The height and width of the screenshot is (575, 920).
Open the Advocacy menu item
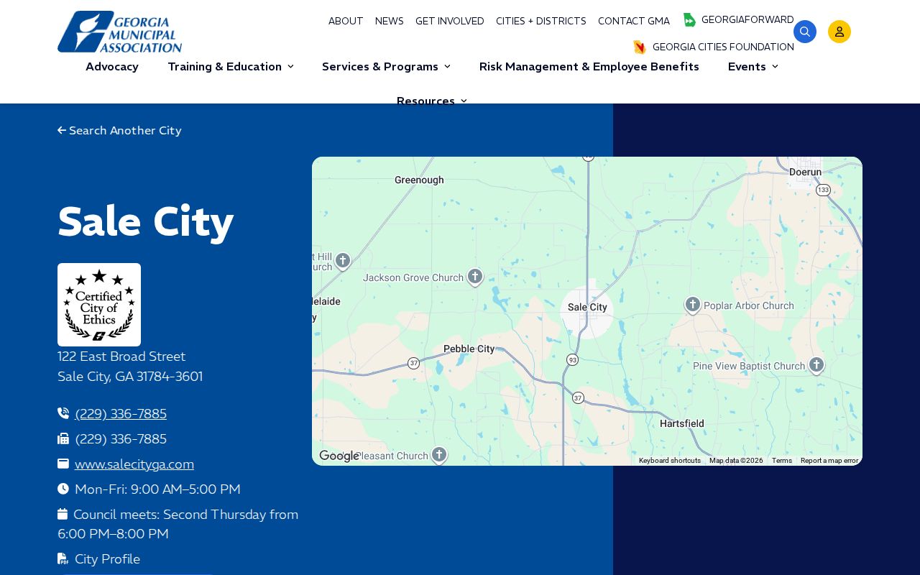point(112,67)
